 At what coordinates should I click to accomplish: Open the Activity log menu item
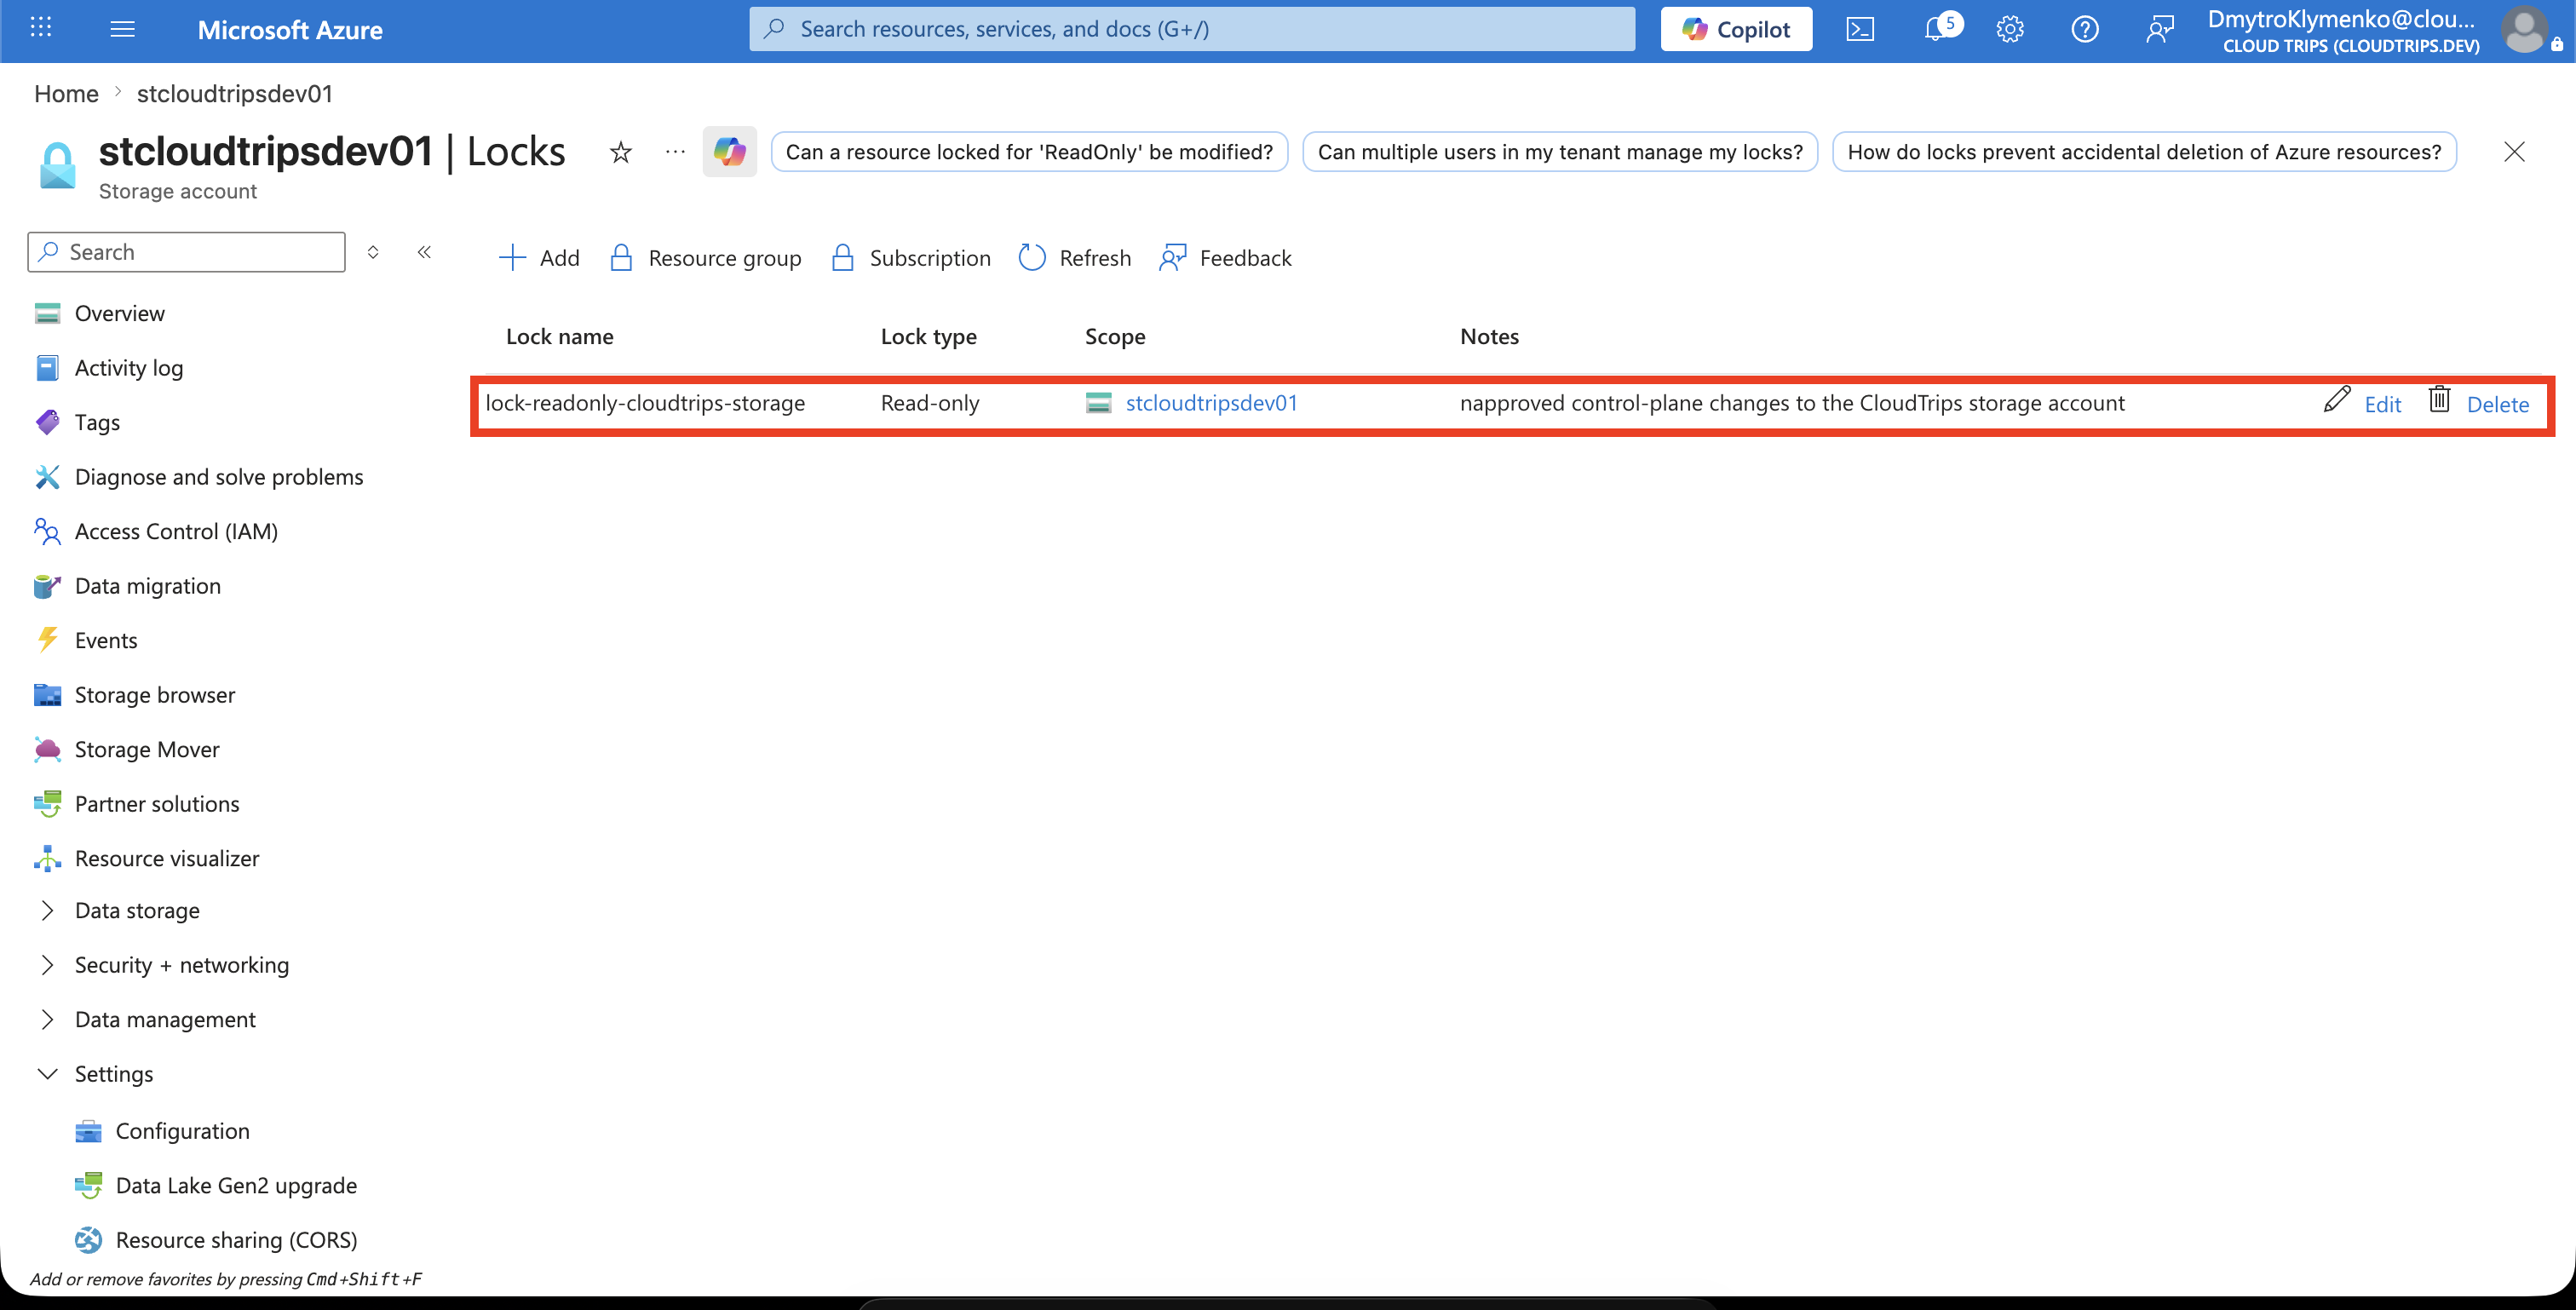129,368
